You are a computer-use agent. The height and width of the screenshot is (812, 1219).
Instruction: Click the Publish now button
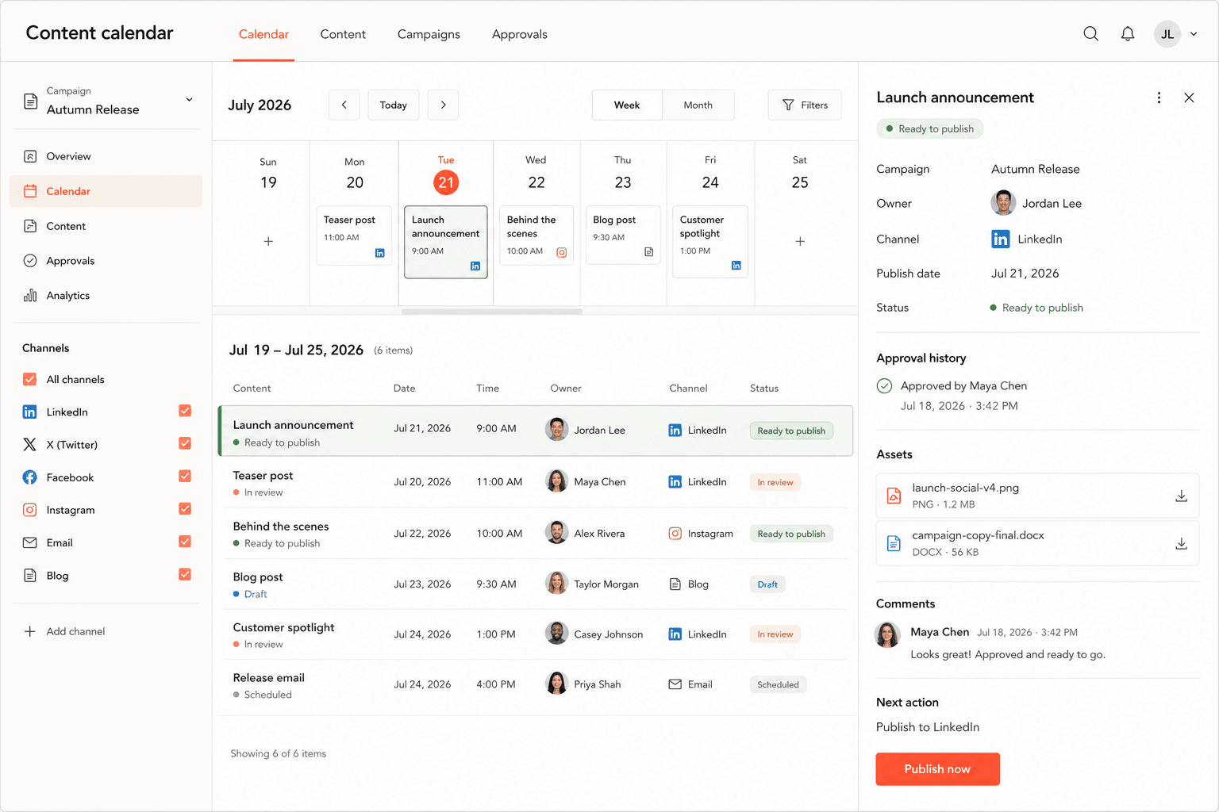pos(937,769)
